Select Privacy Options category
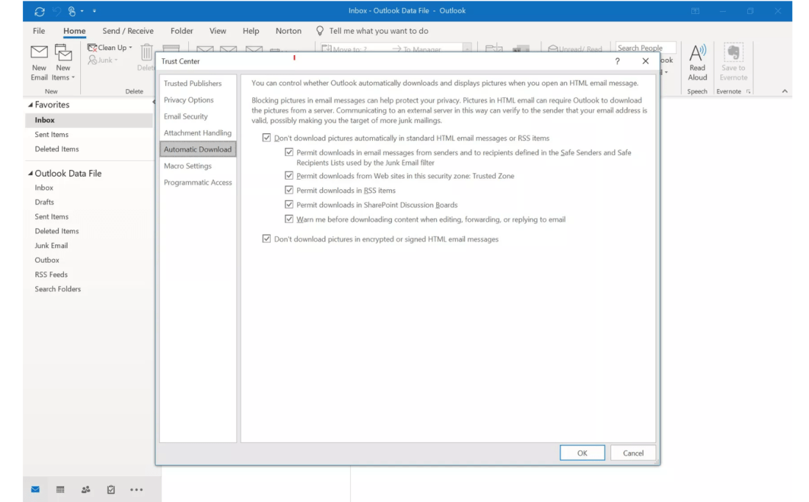Image resolution: width=809 pixels, height=502 pixels. coord(198,99)
